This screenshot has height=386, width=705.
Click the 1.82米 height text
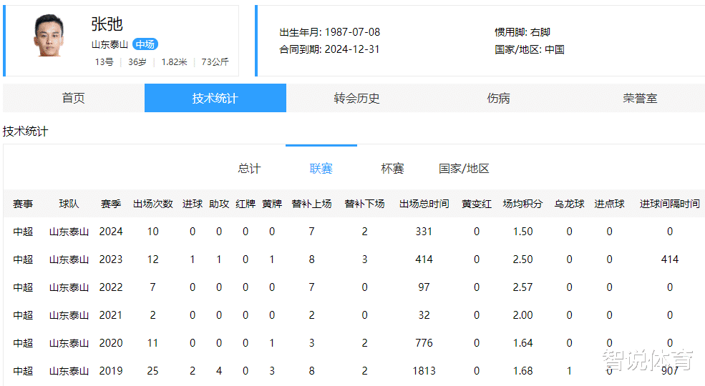(x=174, y=62)
